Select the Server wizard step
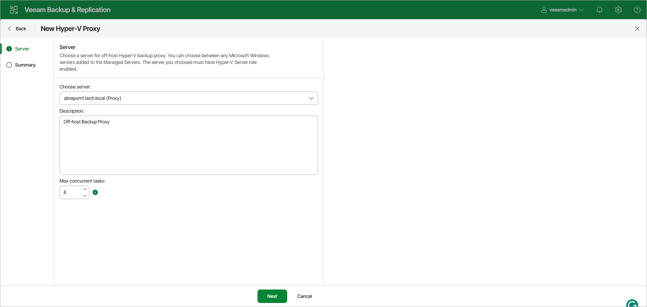Image resolution: width=647 pixels, height=307 pixels. click(22, 49)
